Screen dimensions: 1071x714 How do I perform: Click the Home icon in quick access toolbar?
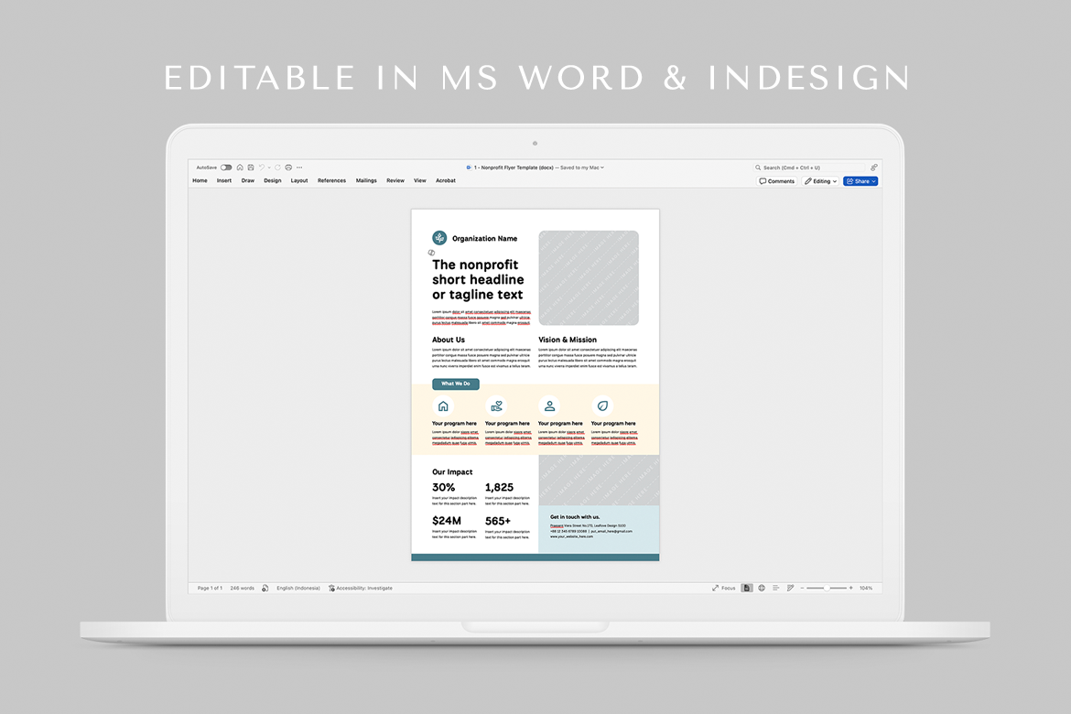[240, 168]
